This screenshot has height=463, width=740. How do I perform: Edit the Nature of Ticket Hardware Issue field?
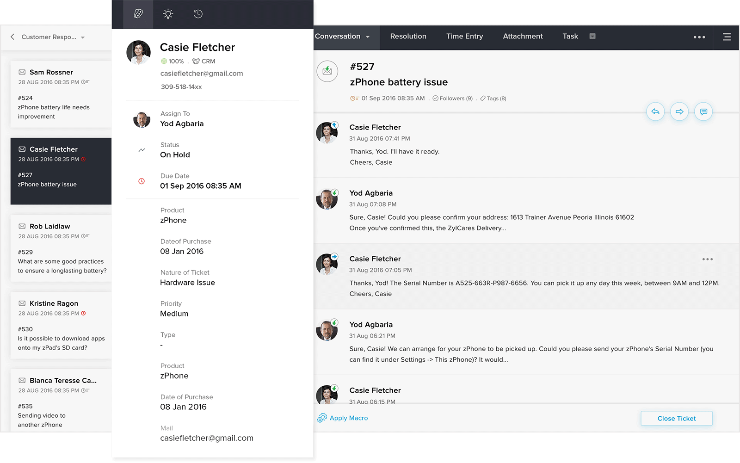pos(187,278)
